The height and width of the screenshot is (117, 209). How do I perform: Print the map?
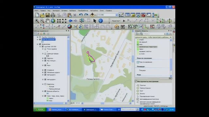click(x=53, y=15)
